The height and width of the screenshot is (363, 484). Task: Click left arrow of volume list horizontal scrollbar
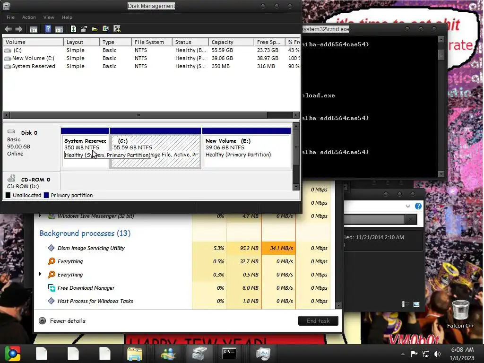tap(7, 115)
